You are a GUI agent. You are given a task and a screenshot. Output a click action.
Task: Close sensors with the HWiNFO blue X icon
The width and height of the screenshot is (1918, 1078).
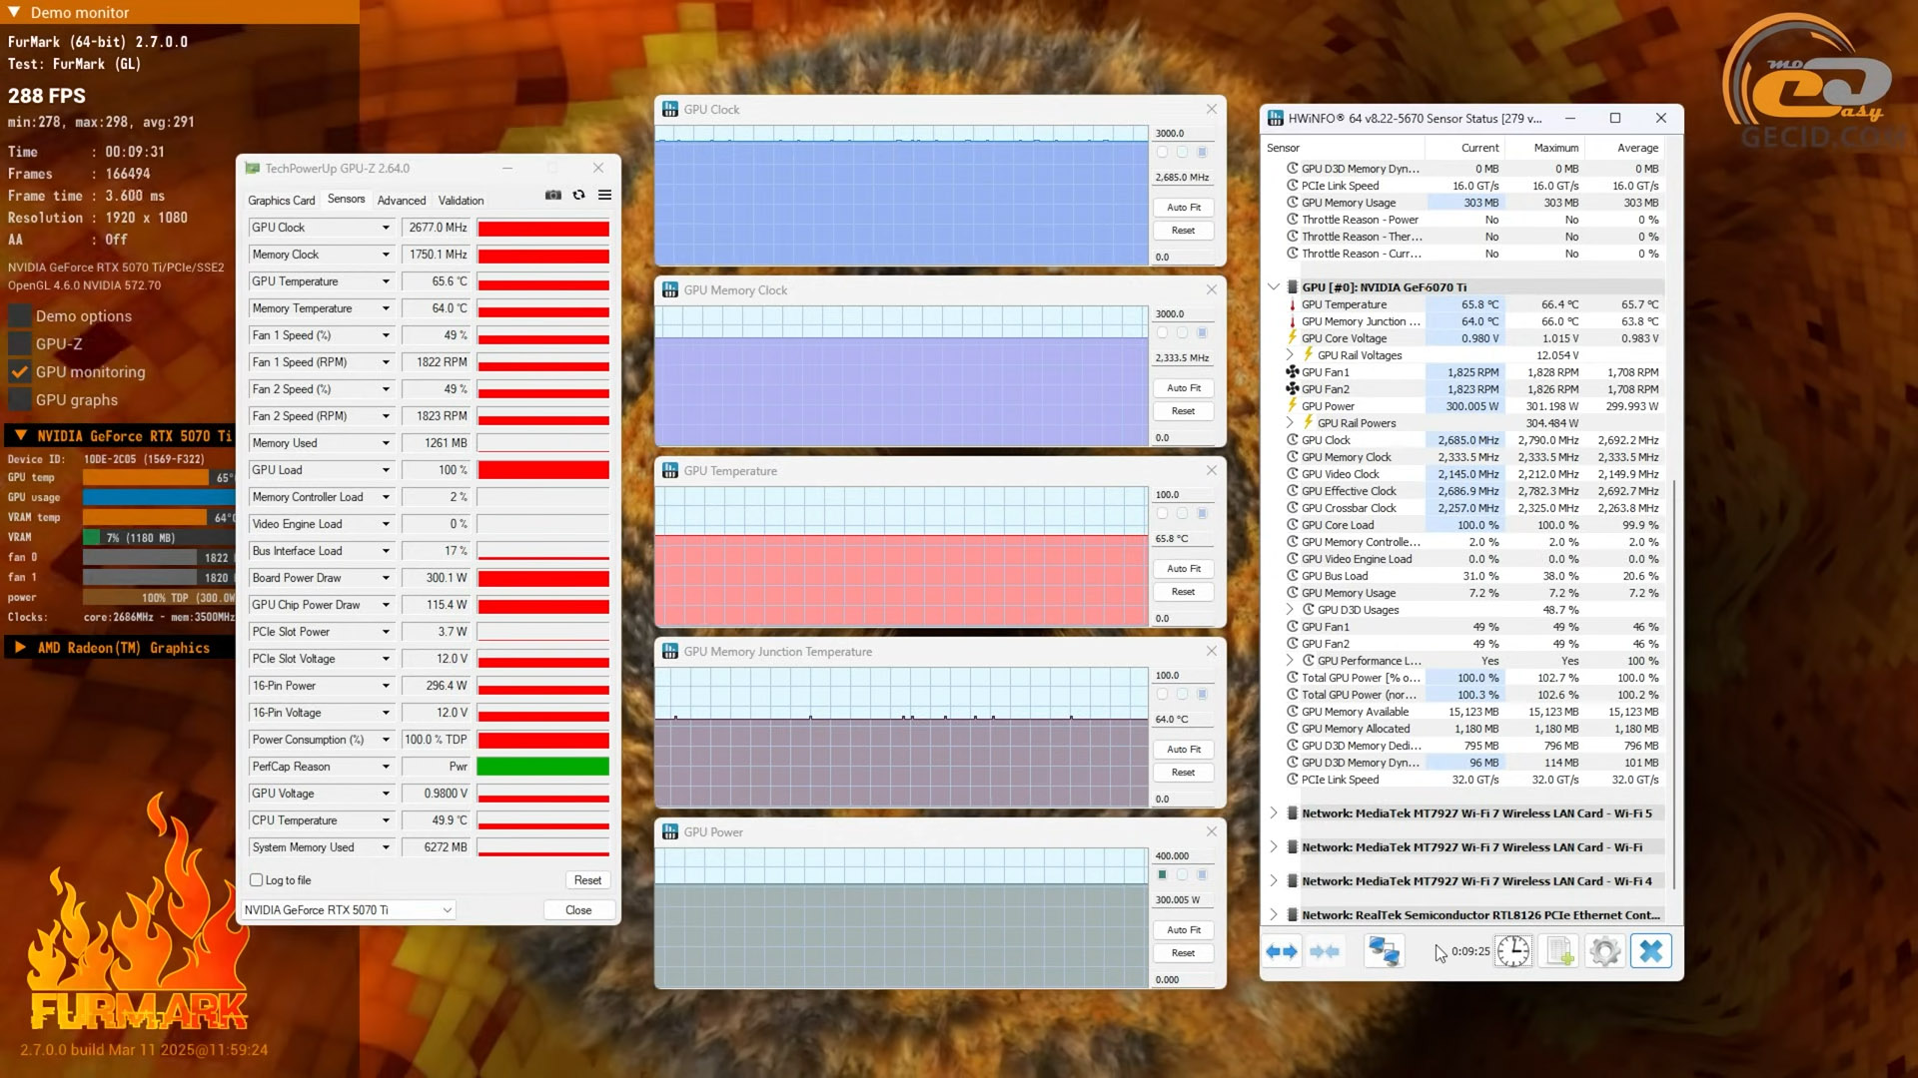coord(1651,951)
